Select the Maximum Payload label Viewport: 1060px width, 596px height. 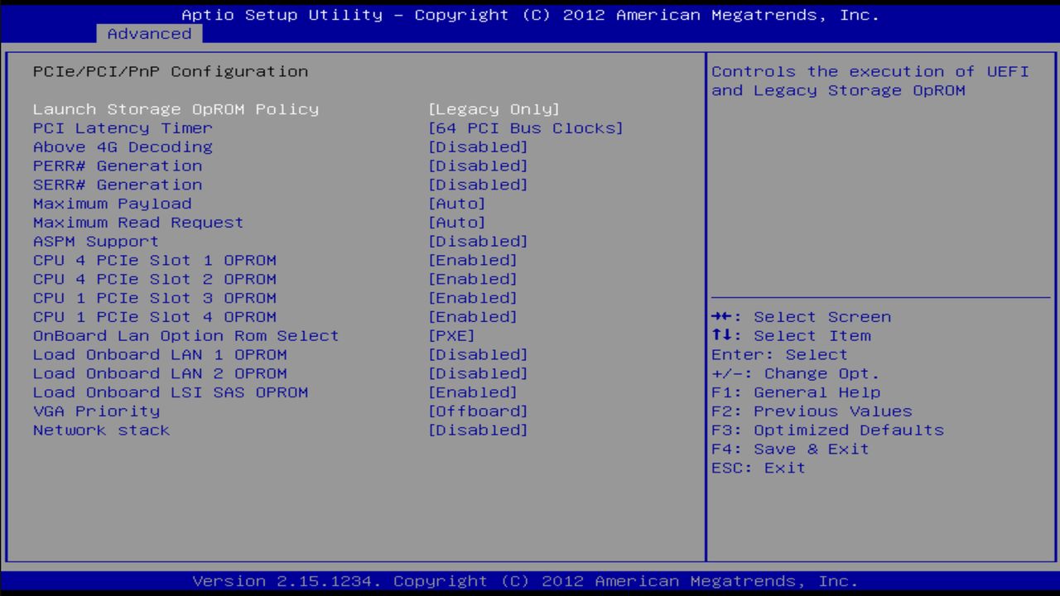112,204
